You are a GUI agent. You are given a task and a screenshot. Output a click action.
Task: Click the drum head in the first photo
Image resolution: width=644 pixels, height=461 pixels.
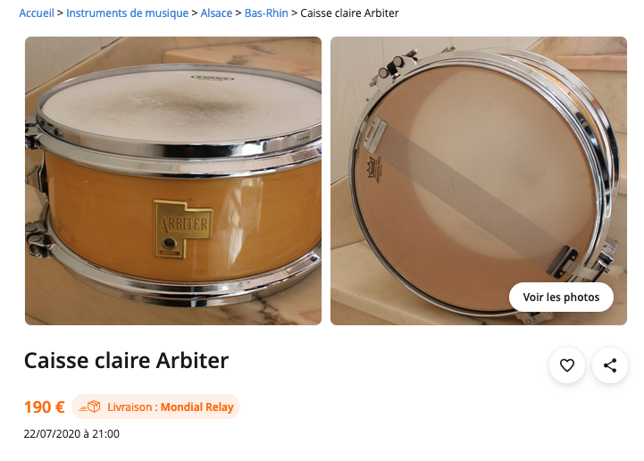[x=180, y=106]
